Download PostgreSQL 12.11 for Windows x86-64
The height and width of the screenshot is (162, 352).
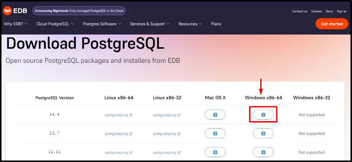(x=263, y=152)
